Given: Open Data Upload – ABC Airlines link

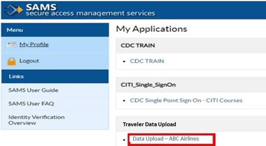Looking at the screenshot, I should click(165, 139).
